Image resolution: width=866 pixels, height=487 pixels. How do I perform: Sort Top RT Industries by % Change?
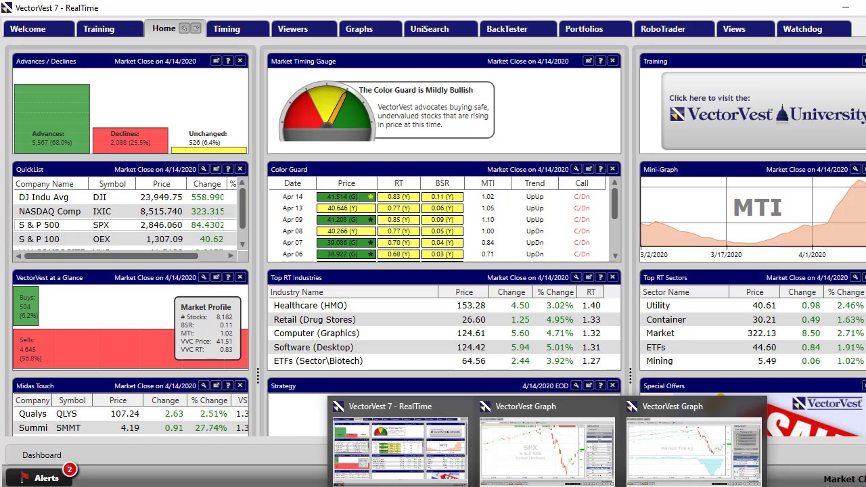coord(555,292)
